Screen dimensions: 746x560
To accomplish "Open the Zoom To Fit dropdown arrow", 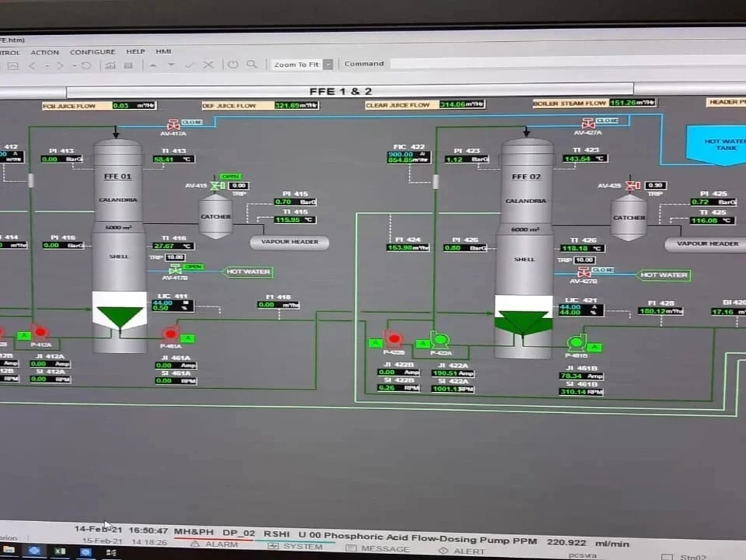I will point(327,63).
